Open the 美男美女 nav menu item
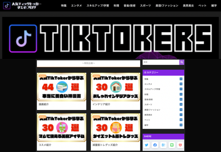The image size is (221, 152). click(x=188, y=6)
